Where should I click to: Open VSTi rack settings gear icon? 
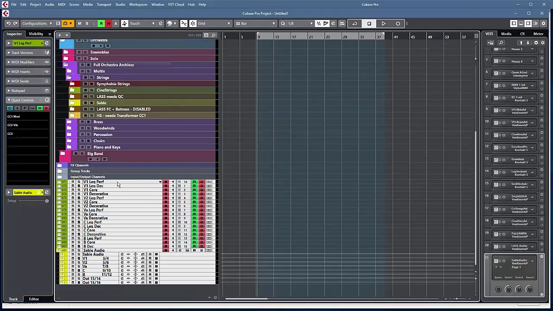pos(543,43)
